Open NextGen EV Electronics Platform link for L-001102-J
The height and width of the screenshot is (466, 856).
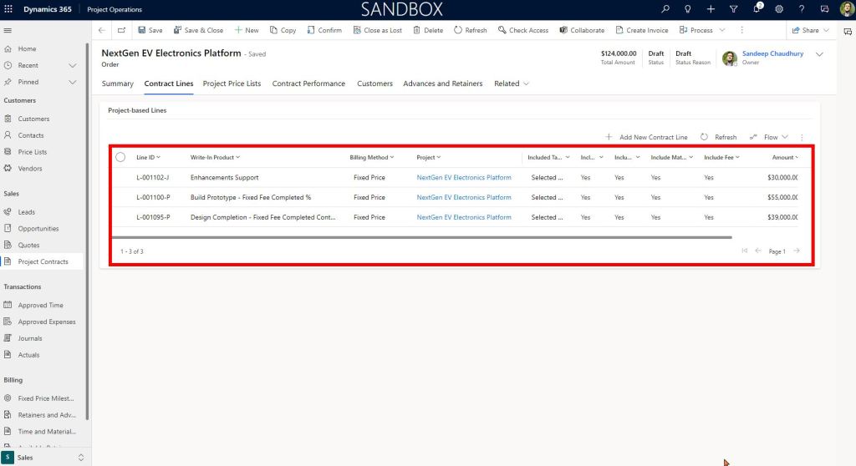(x=463, y=177)
